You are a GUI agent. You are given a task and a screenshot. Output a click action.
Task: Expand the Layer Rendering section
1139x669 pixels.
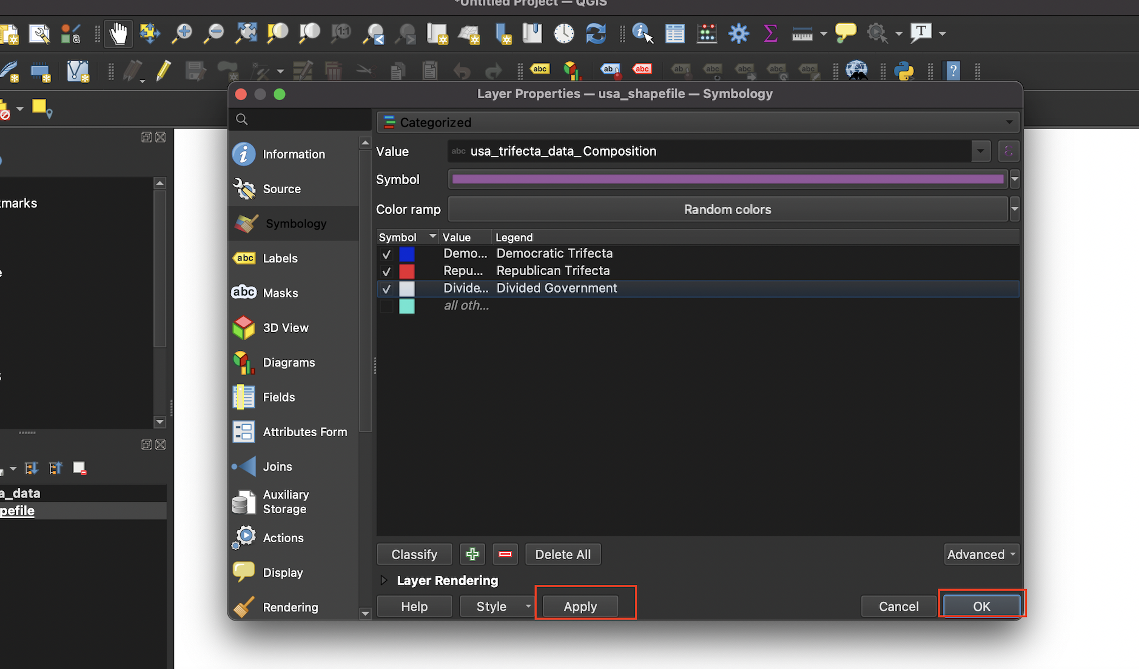384,581
